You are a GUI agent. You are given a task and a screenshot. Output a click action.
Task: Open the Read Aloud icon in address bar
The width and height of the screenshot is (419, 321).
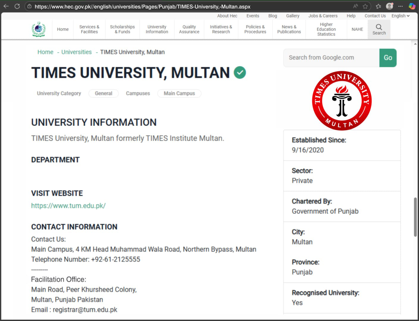coord(355,6)
